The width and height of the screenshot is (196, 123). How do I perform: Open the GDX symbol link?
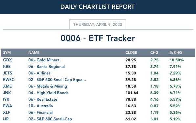click(7, 60)
